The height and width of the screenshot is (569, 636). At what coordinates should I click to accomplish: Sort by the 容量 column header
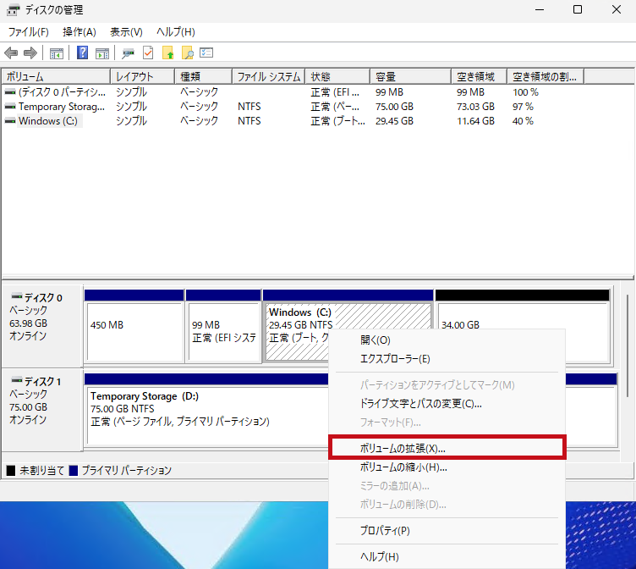tap(411, 76)
